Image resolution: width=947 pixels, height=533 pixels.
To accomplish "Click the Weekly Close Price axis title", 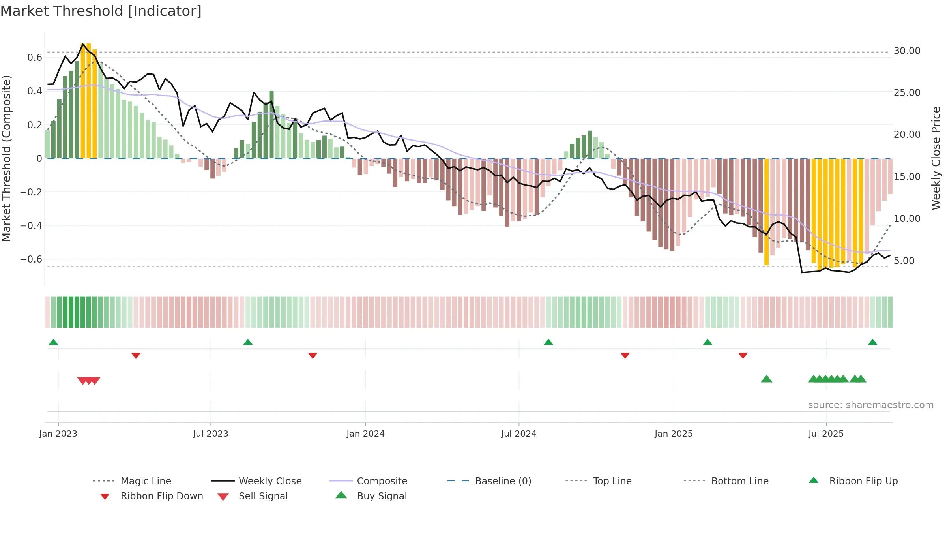I will tap(936, 158).
